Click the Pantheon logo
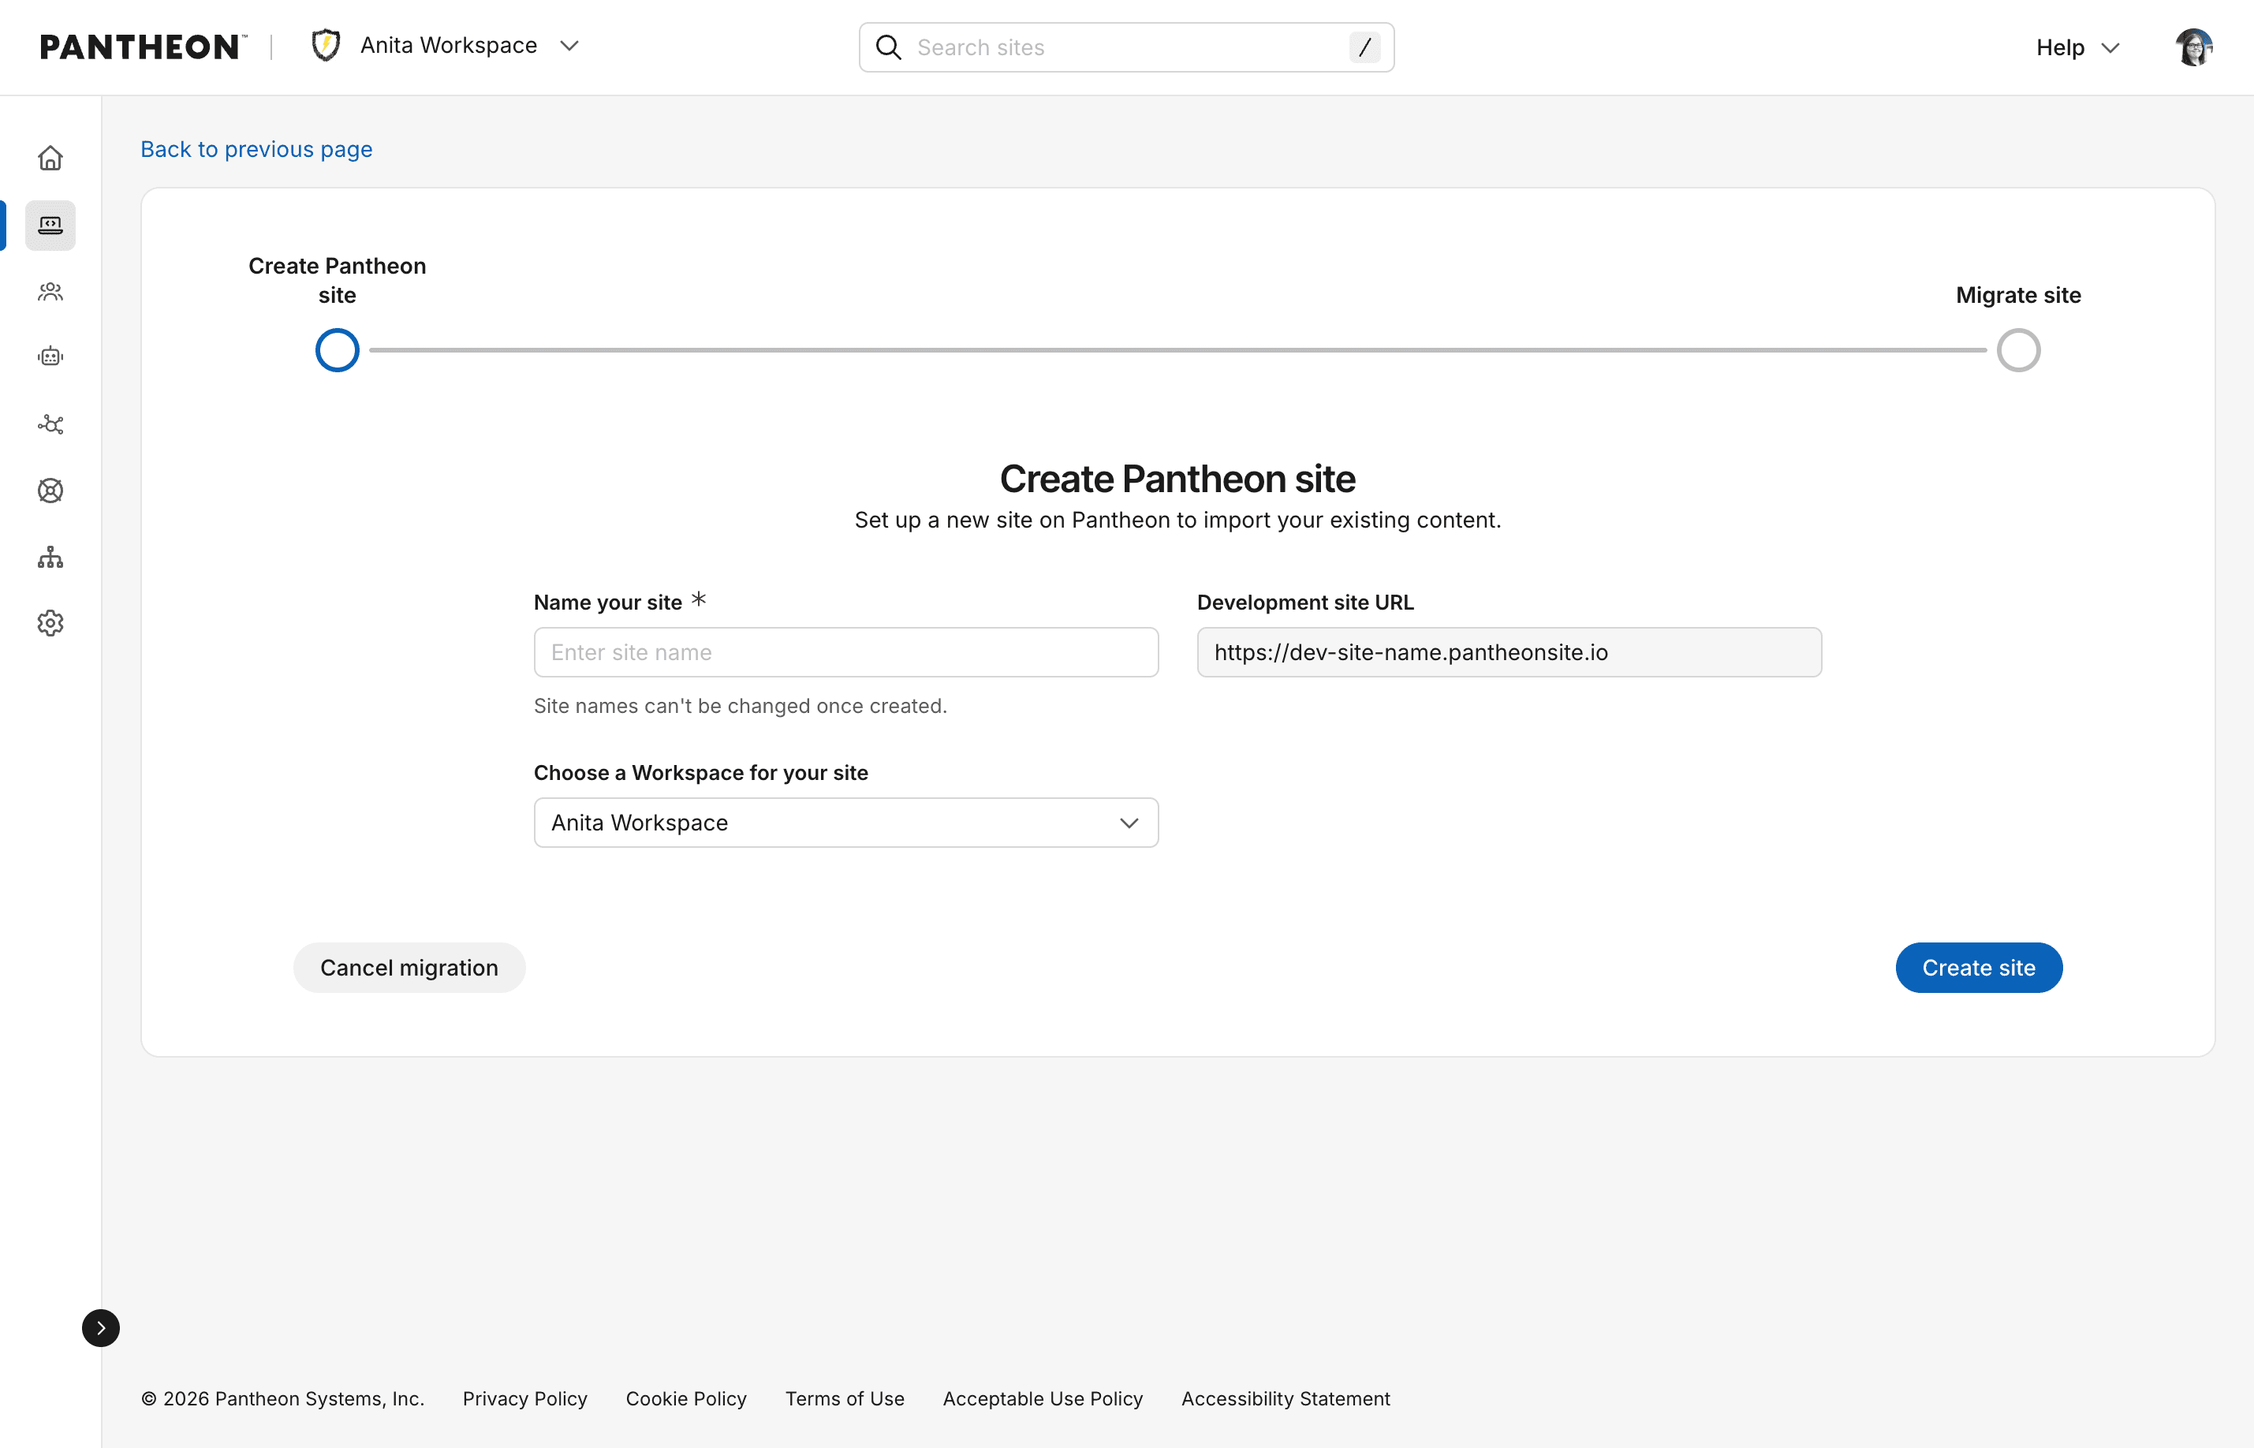 (143, 46)
